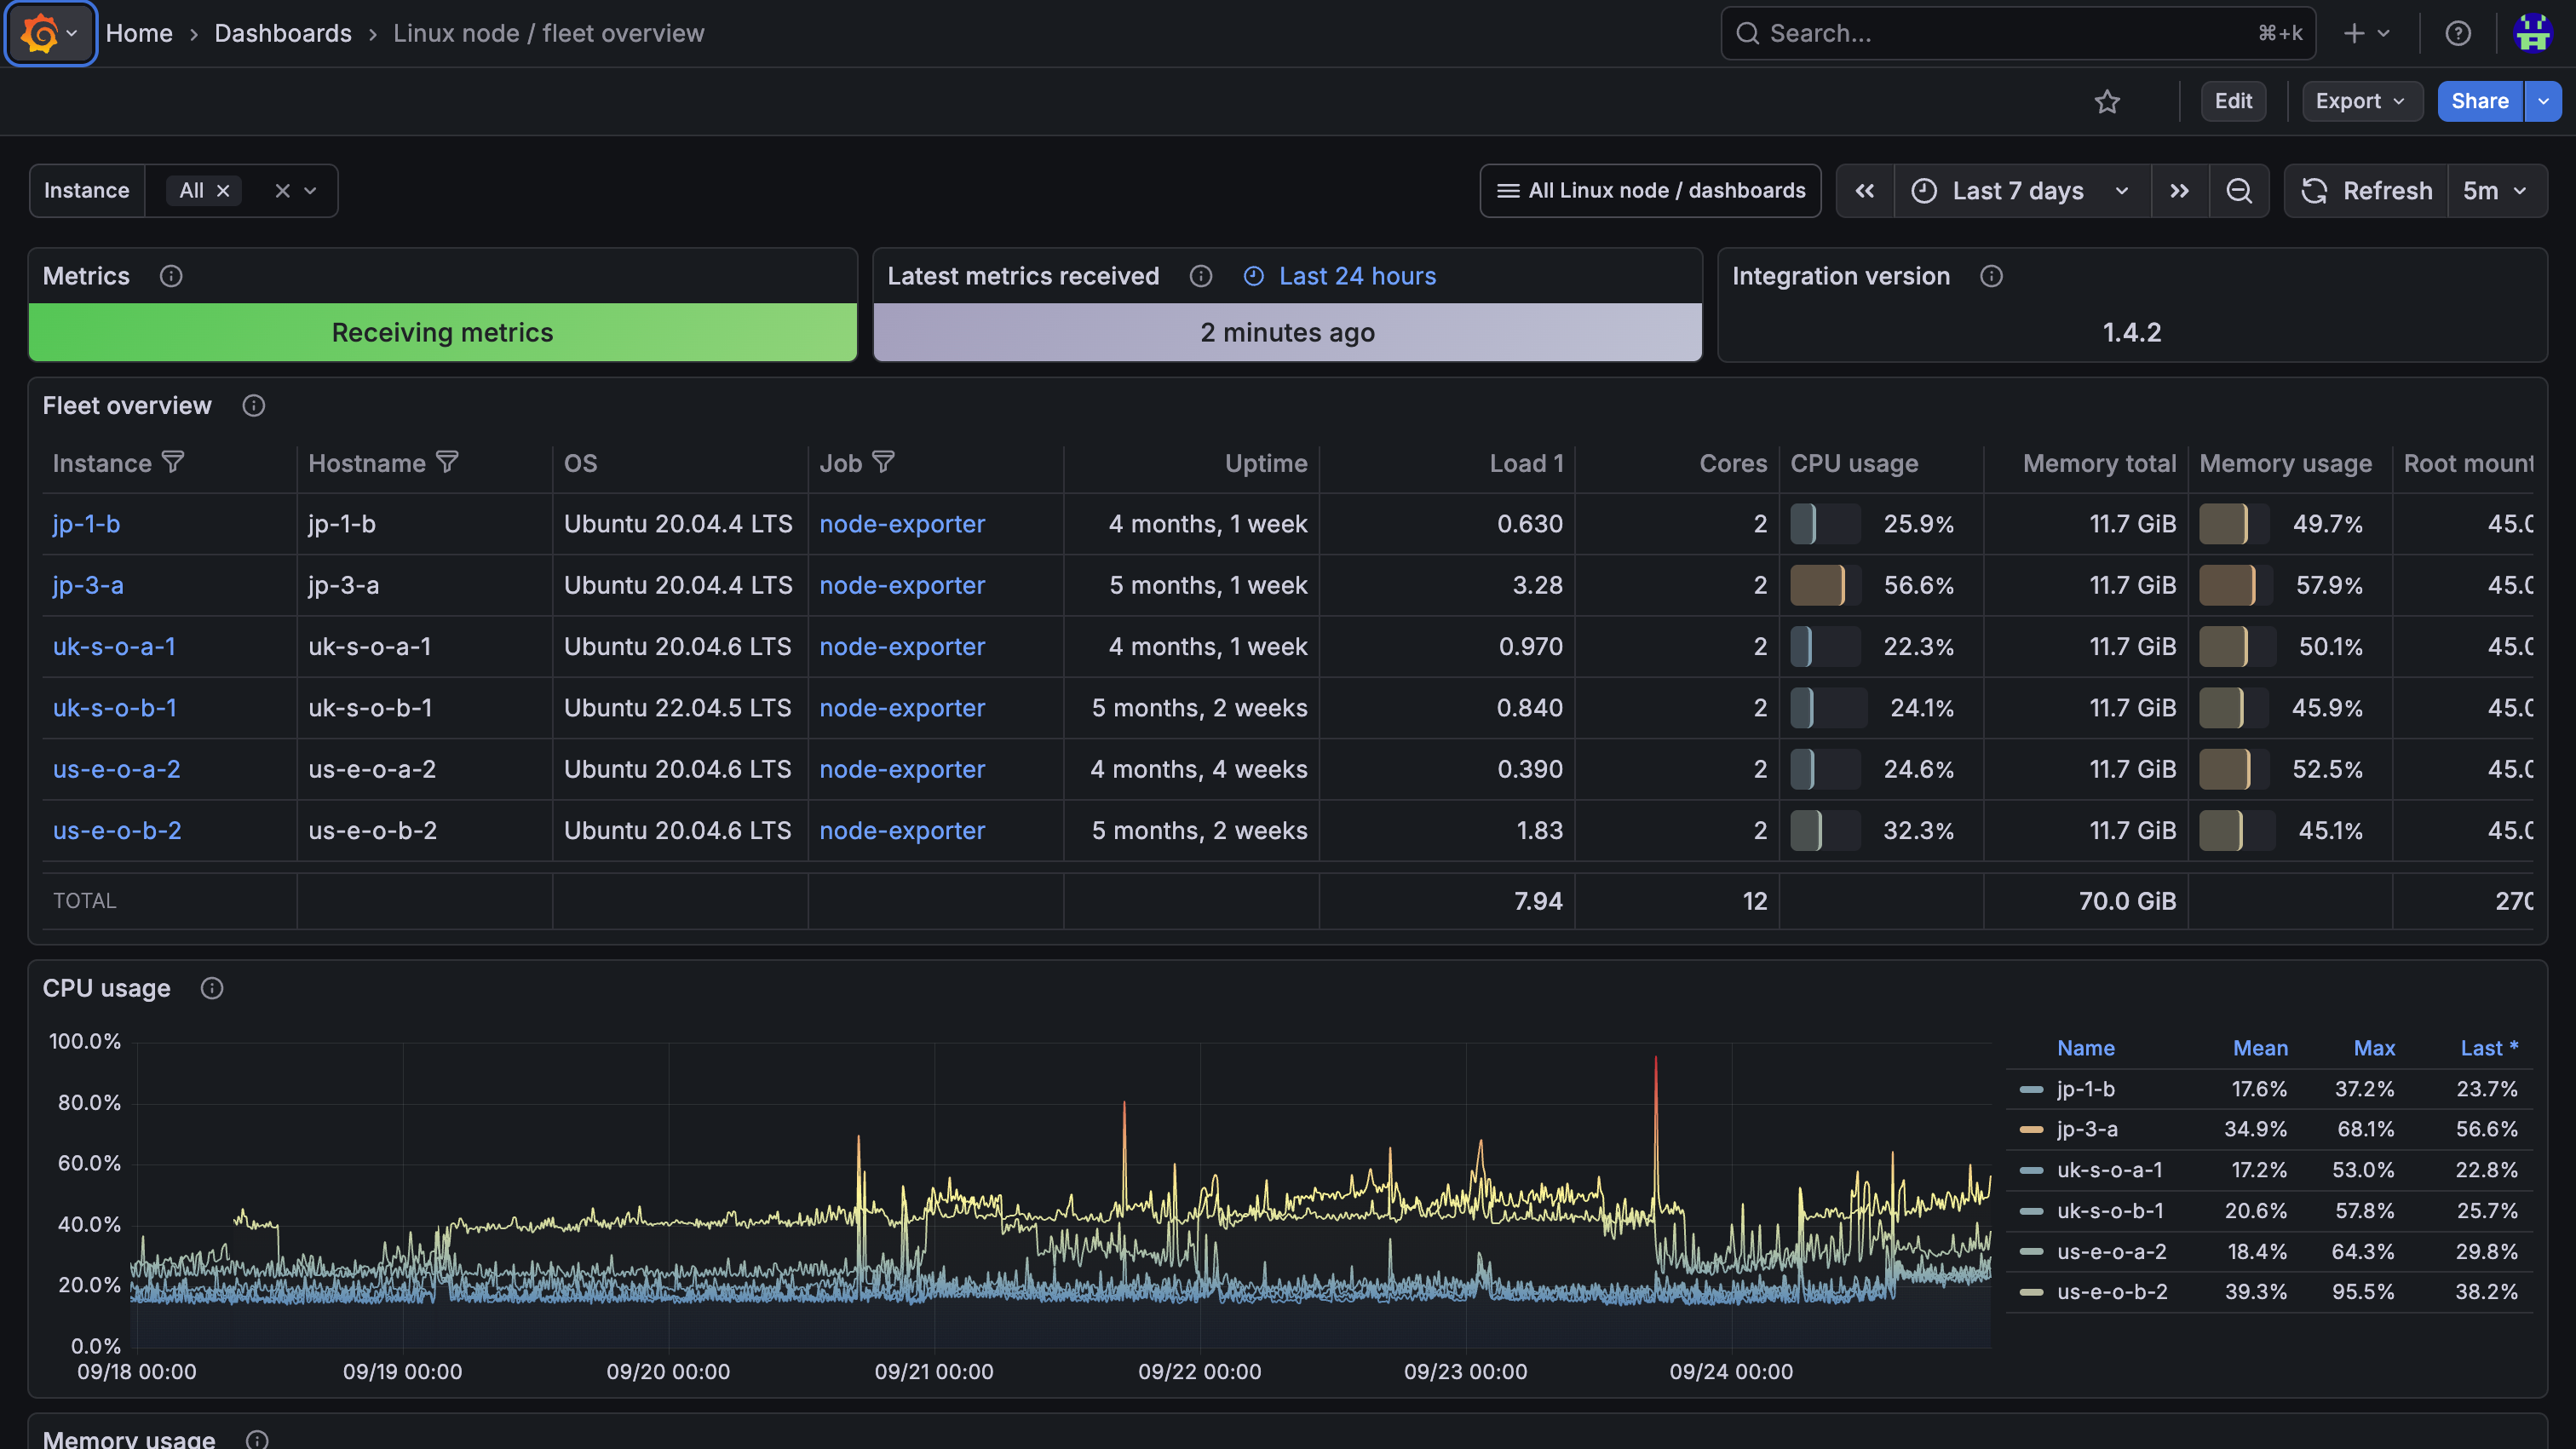Sort CPU legend by Mean

point(2260,1048)
